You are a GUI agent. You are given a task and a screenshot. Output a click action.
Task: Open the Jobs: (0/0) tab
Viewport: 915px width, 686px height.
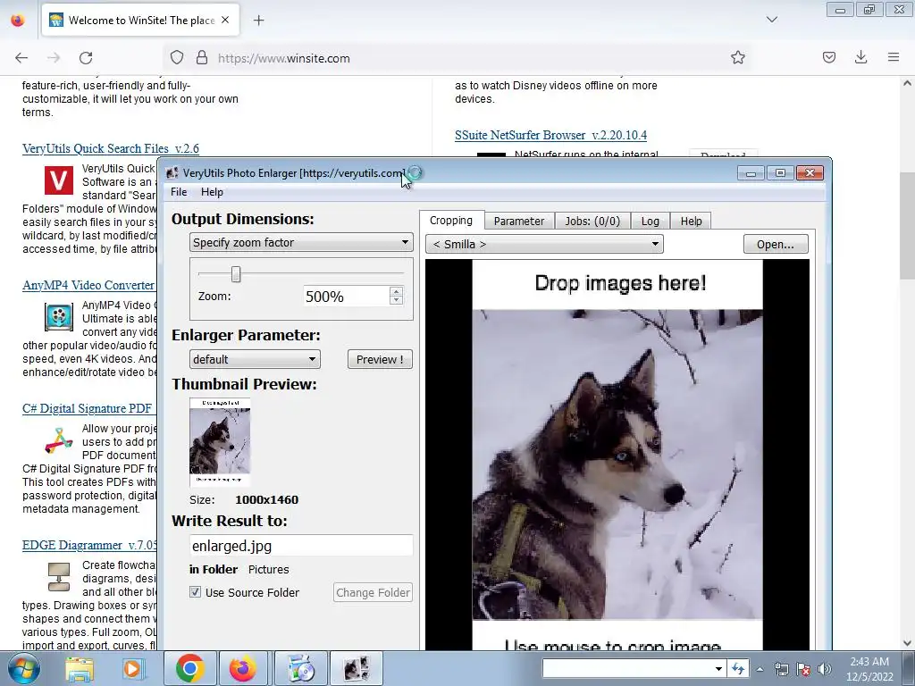[x=592, y=222]
